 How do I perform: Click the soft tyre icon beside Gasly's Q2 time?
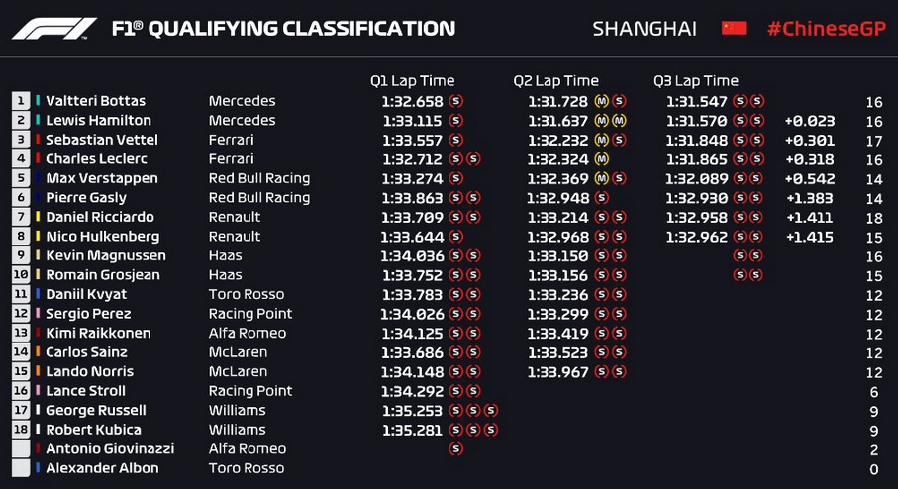[601, 198]
